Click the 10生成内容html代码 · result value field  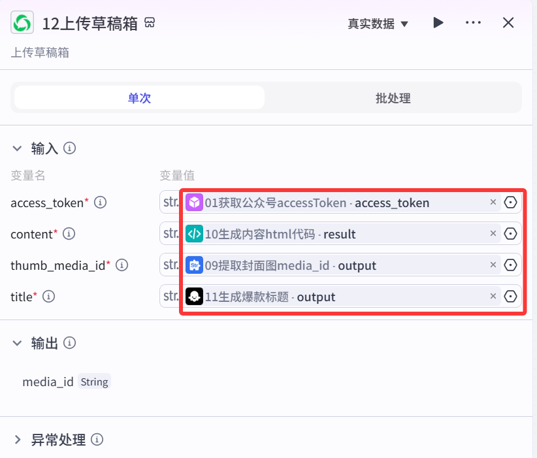(342, 234)
